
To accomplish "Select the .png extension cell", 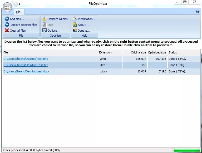I will [110, 59].
